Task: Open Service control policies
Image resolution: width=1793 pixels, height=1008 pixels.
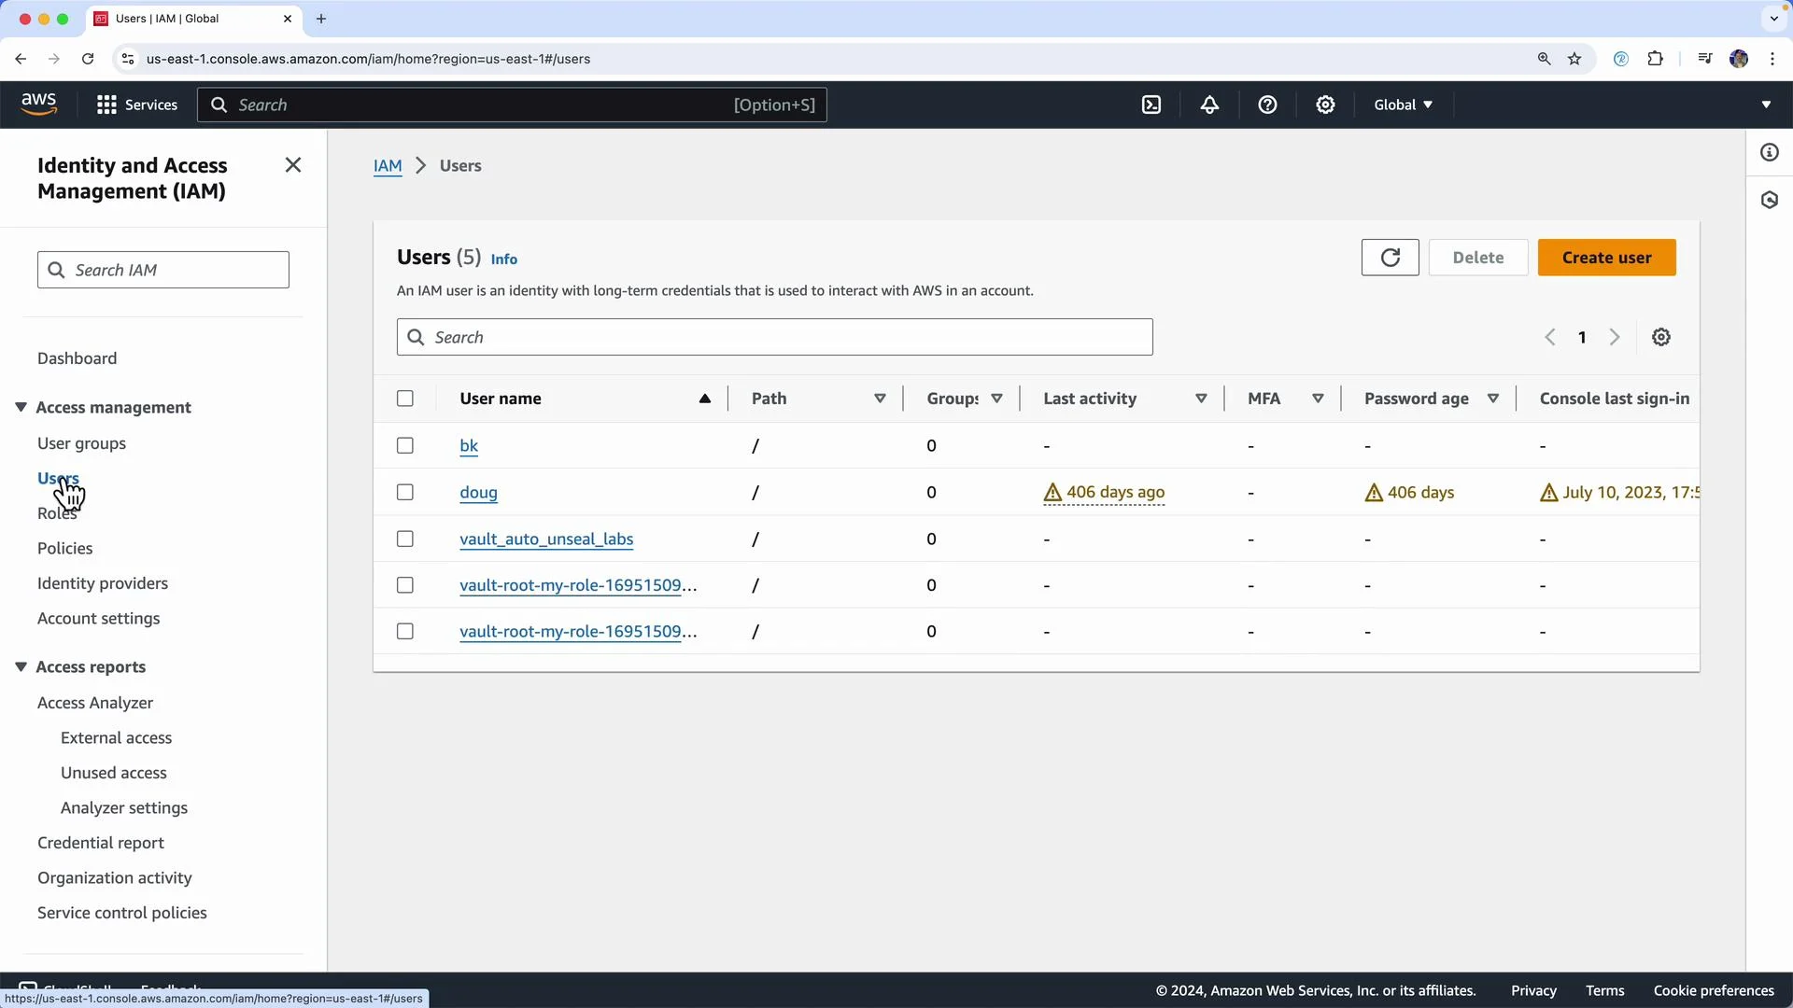Action: 122,913
